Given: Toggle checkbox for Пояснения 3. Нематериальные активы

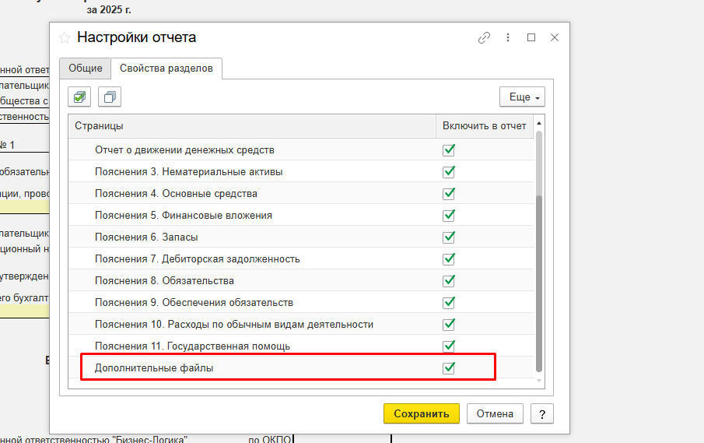Looking at the screenshot, I should pyautogui.click(x=449, y=171).
